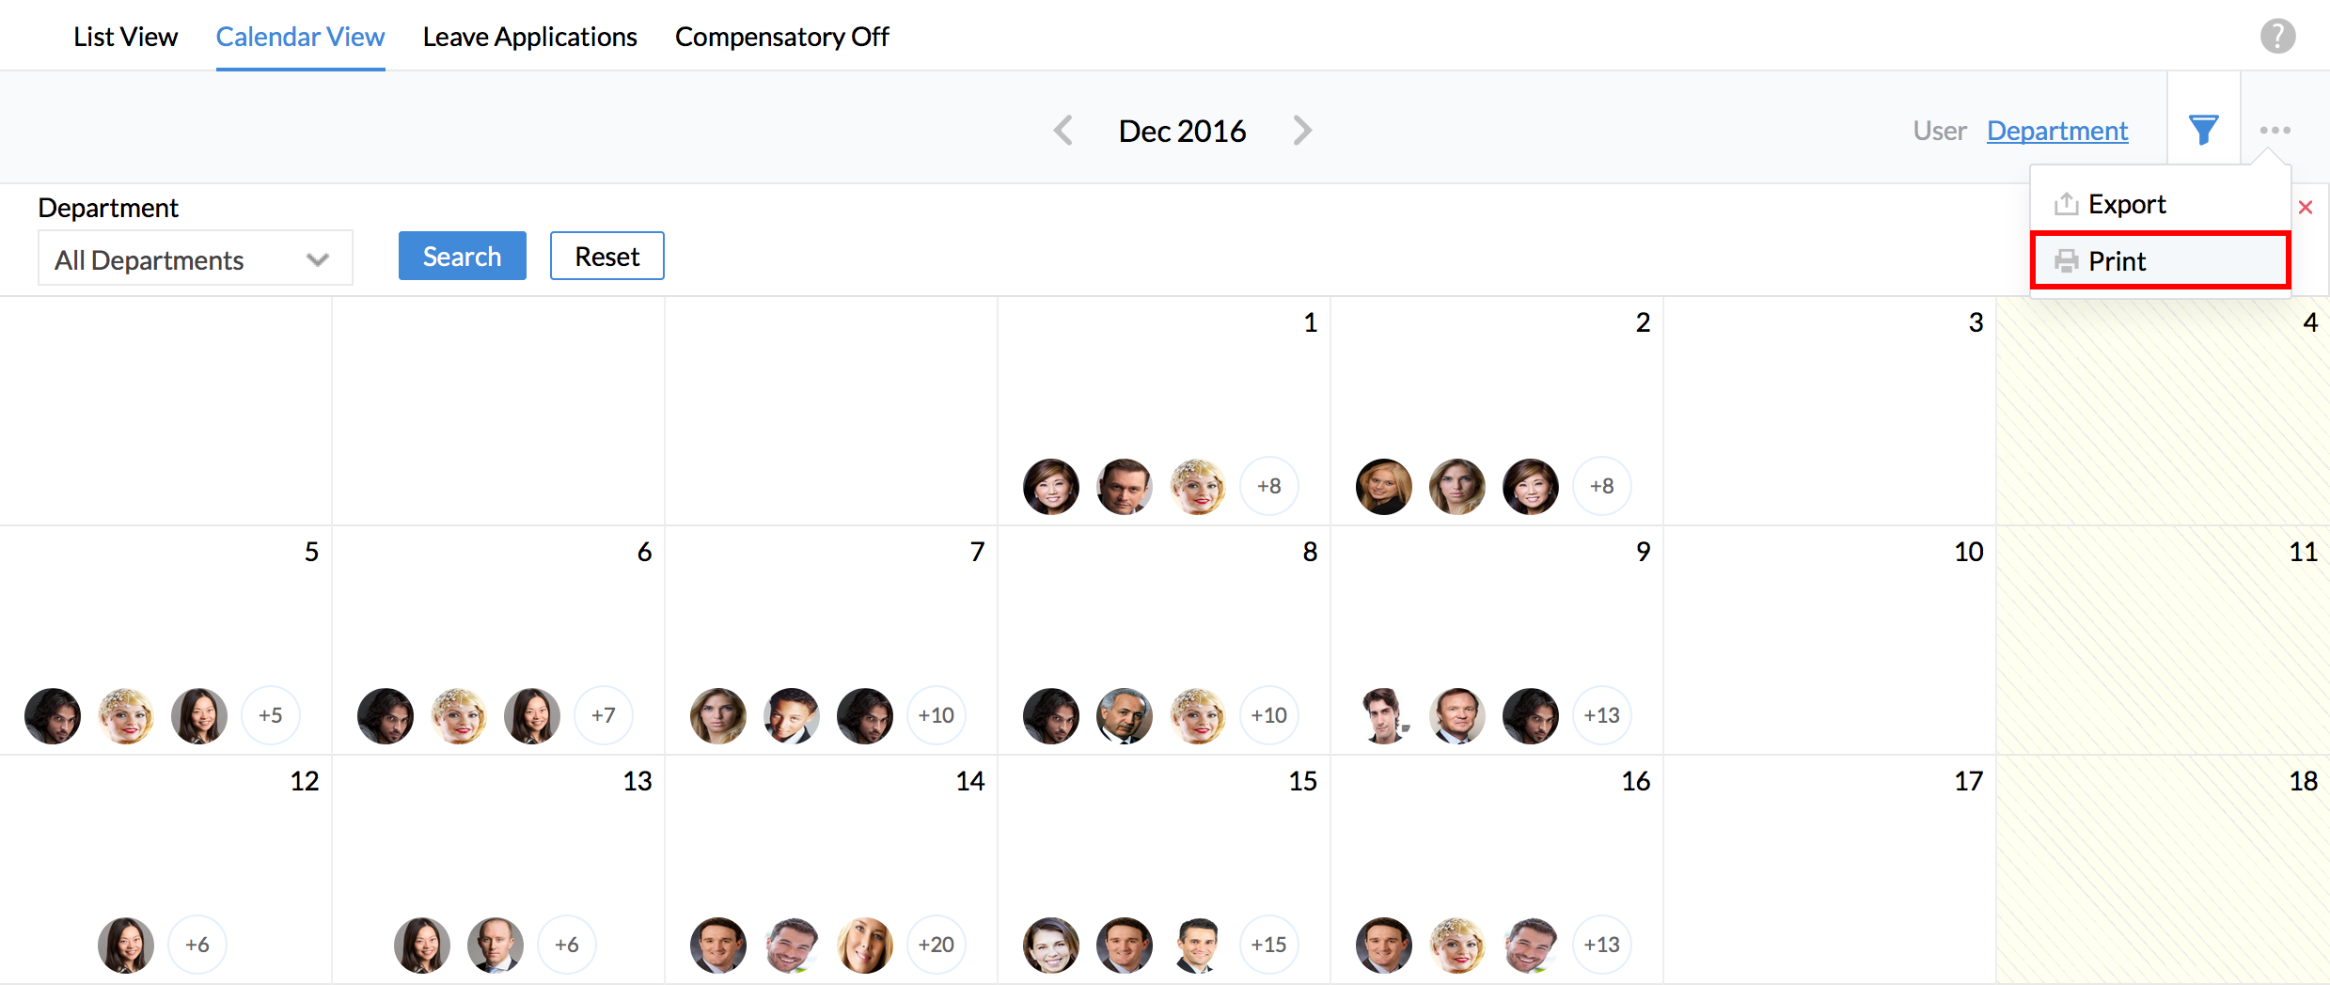
Task: Go to next month arrow
Action: (x=1302, y=131)
